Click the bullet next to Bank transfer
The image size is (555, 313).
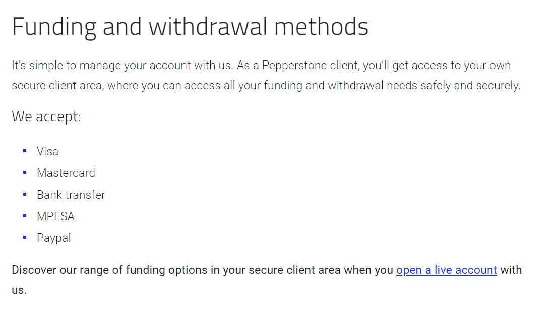(x=25, y=195)
